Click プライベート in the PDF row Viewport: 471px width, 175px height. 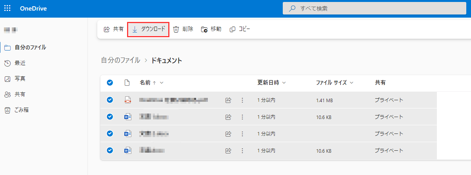coord(389,100)
